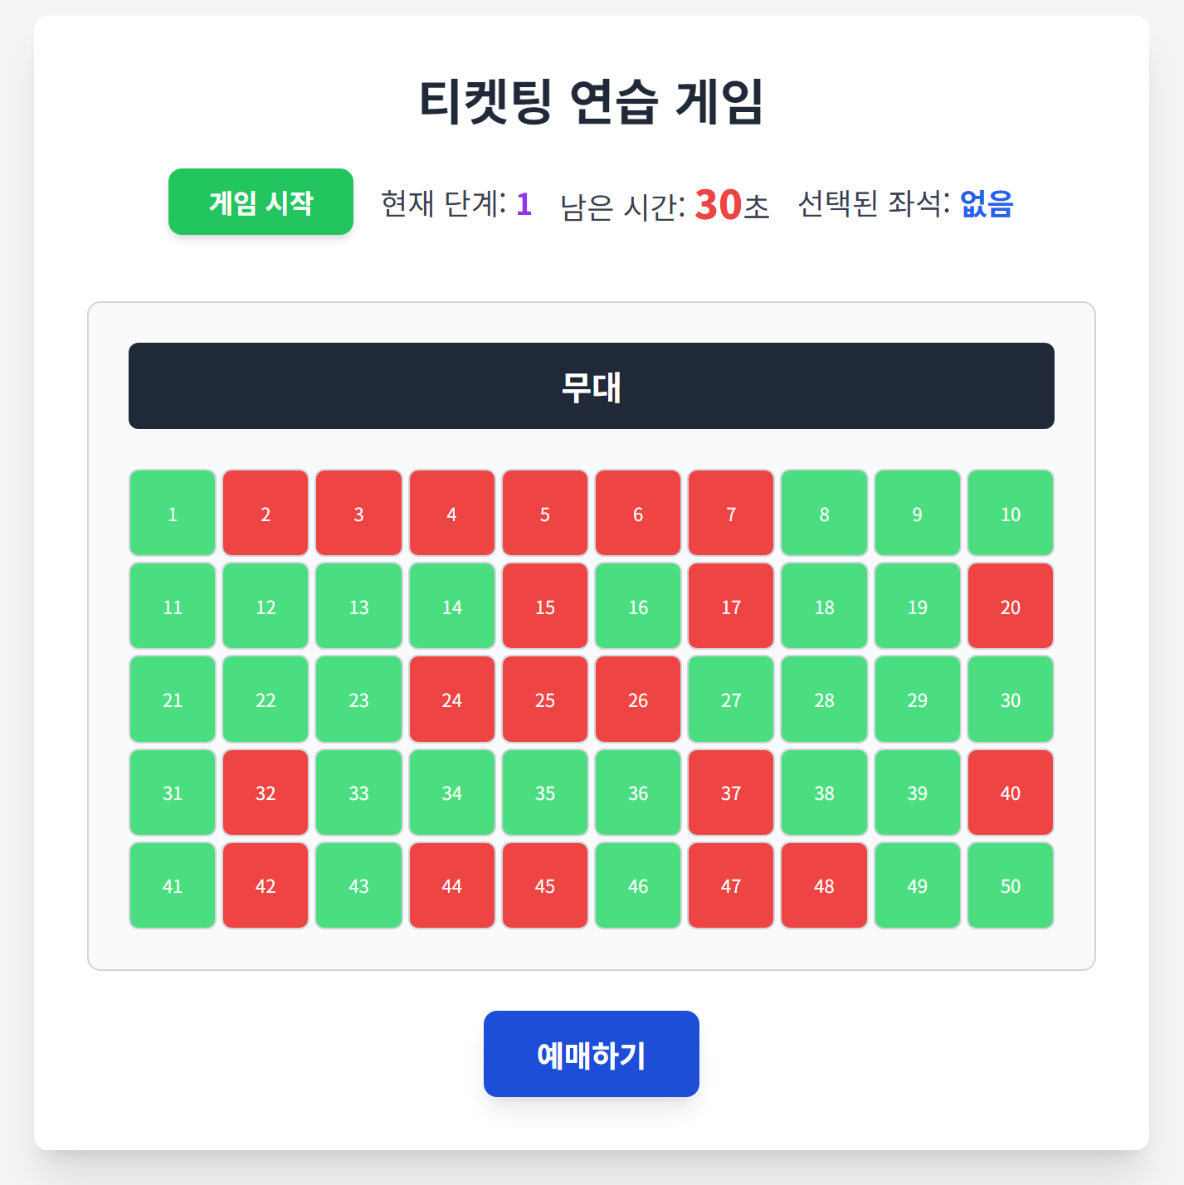
Task: Choose available seat 22
Action: click(x=266, y=699)
